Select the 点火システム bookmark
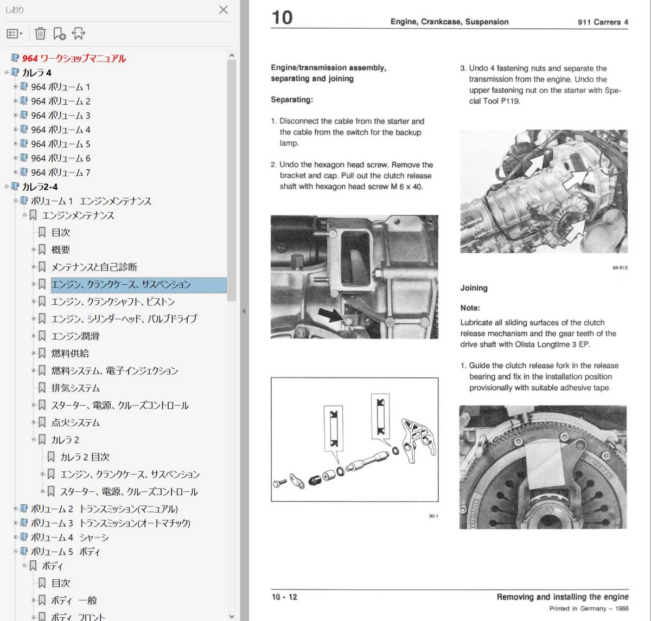The height and width of the screenshot is (621, 651). coord(75,423)
